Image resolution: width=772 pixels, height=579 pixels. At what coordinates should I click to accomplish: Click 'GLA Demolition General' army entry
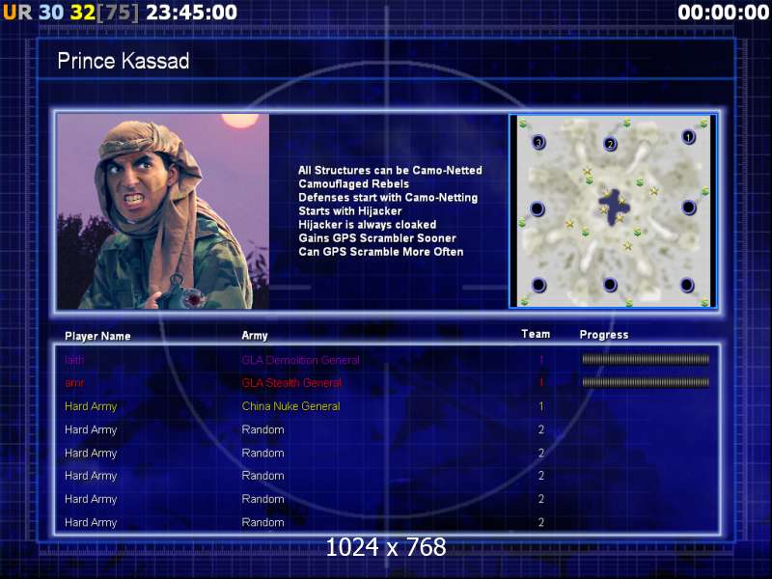coord(300,360)
